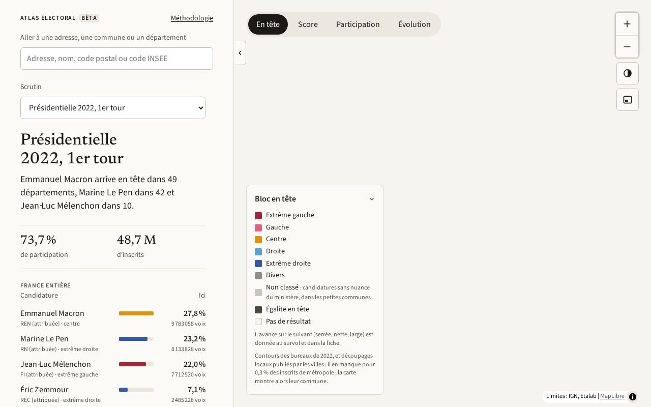Open the MapLibre attribution link
Image resolution: width=651 pixels, height=407 pixels.
click(x=612, y=396)
